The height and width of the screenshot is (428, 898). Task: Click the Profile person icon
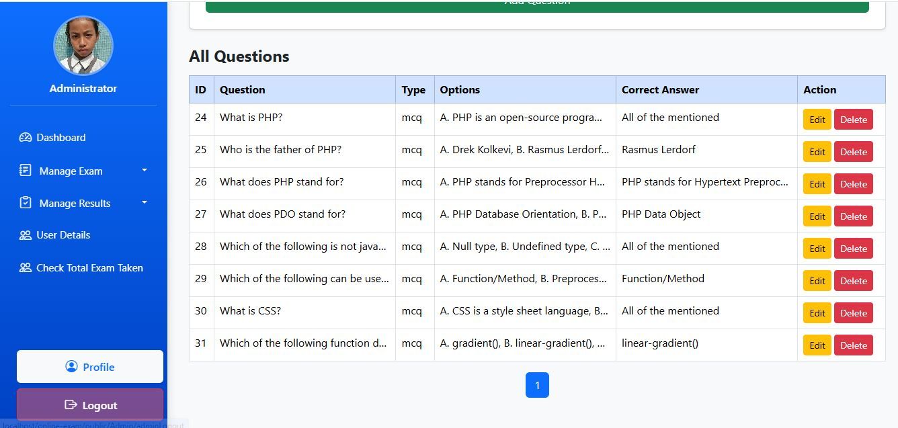tap(71, 366)
